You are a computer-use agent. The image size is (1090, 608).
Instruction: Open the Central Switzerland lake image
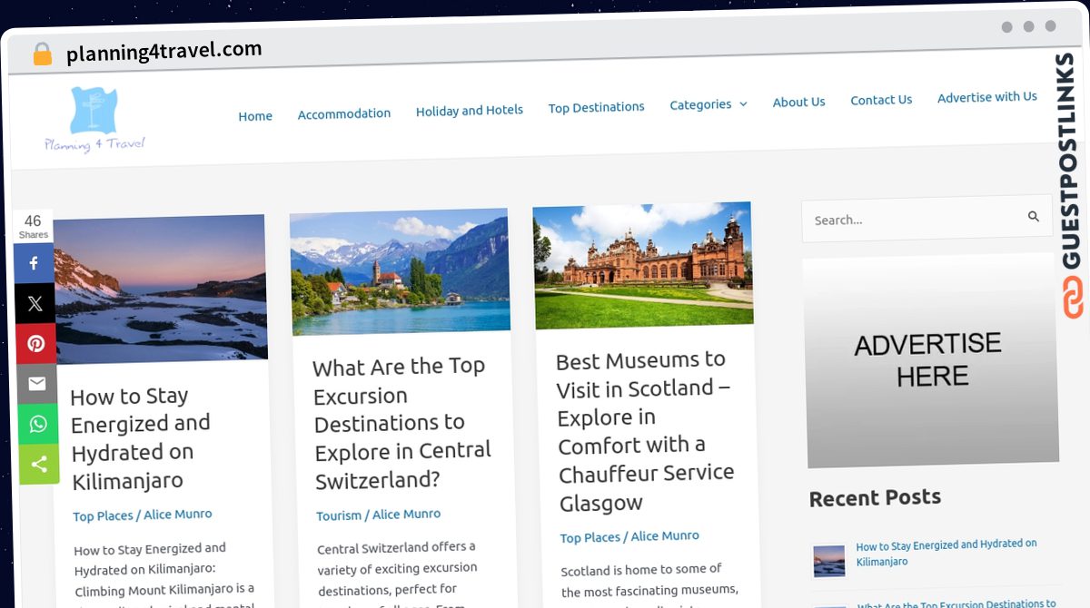click(x=400, y=271)
